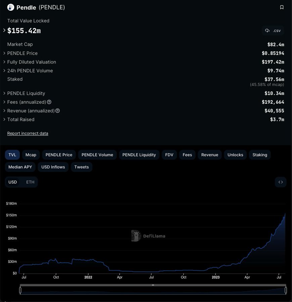Bookmark the Pendle protocol
The image size is (292, 302).
click(282, 7)
